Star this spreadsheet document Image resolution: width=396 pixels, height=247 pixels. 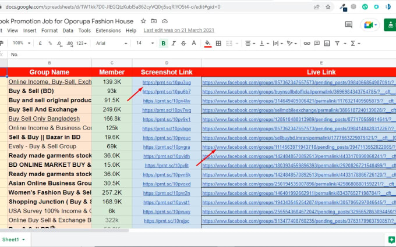click(143, 21)
